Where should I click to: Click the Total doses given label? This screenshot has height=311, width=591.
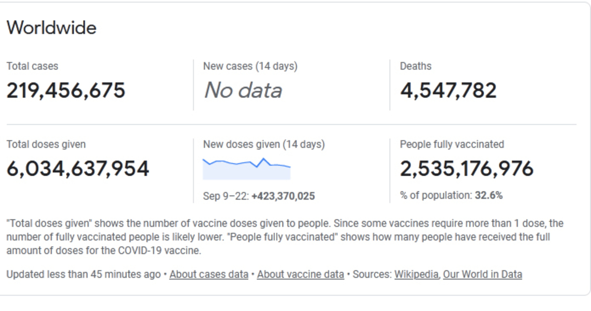[x=46, y=144]
